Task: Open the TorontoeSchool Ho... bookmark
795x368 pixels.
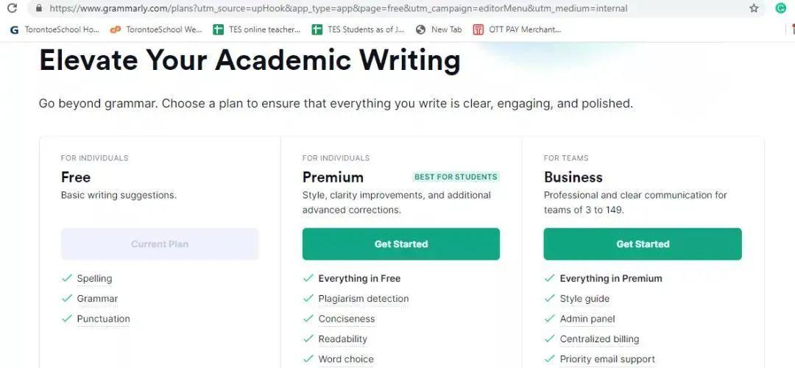Action: tap(54, 29)
